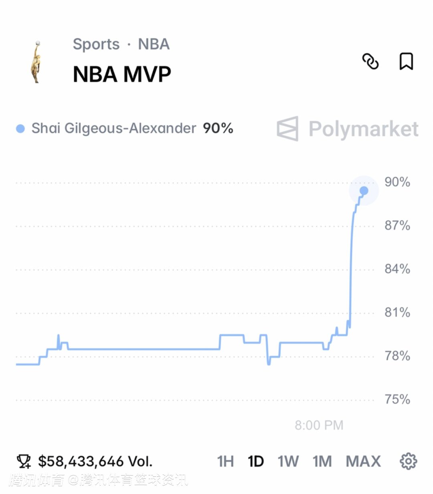433x494 pixels.
Task: Click the Polymarket logo
Action: point(347,129)
